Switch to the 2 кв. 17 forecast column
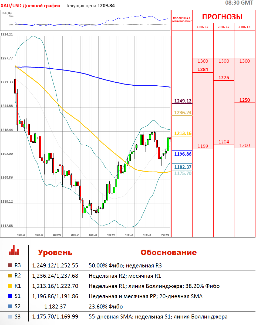256x325 pixels. click(224, 27)
